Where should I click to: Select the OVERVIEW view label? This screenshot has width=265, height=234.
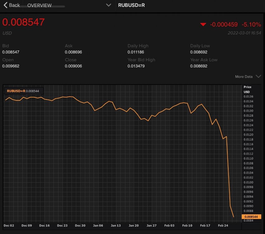pyautogui.click(x=40, y=5)
